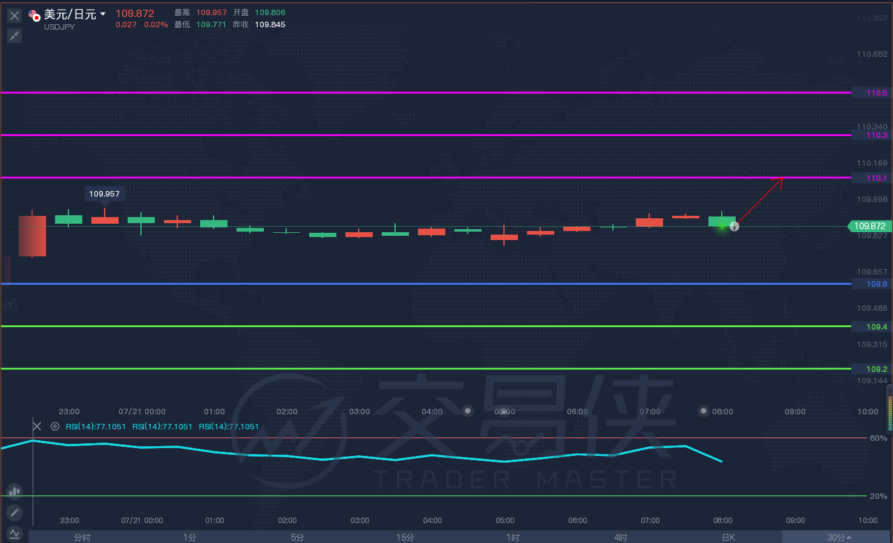Select the candlestick chart type icon
Image resolution: width=893 pixels, height=543 pixels.
coord(15,490)
